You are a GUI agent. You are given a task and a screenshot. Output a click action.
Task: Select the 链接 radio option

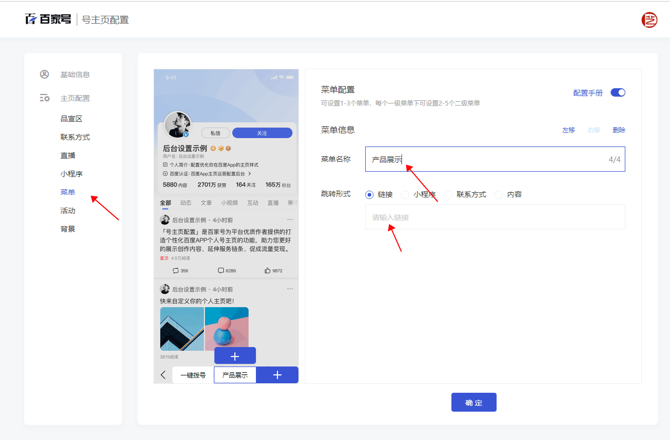(x=369, y=194)
